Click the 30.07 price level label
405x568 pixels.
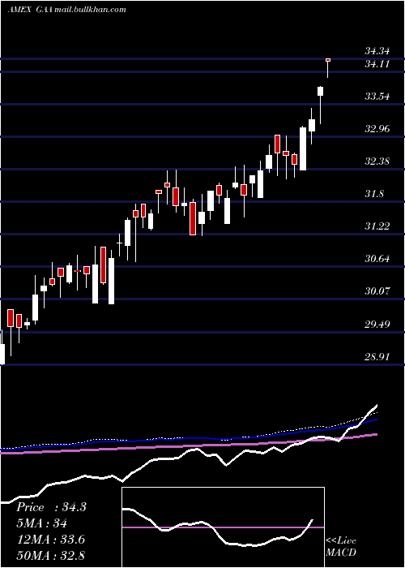[377, 290]
